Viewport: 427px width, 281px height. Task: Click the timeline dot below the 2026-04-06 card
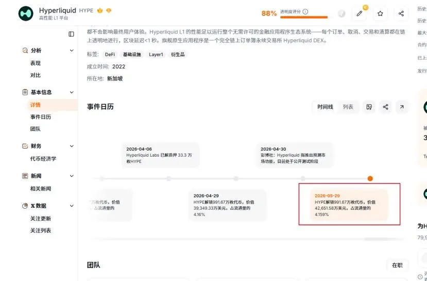coord(169,178)
